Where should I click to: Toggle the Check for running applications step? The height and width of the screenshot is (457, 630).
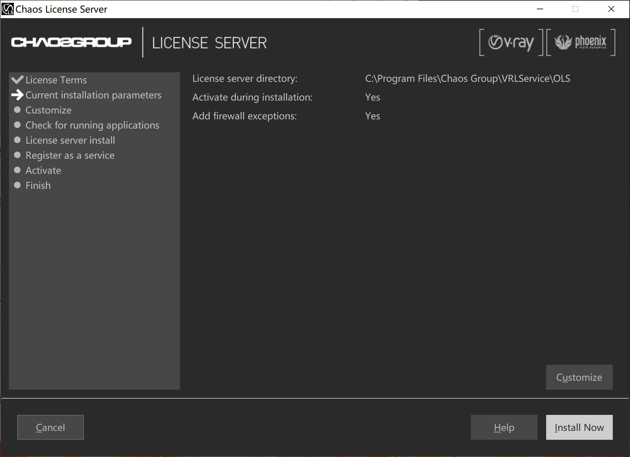[x=92, y=125]
